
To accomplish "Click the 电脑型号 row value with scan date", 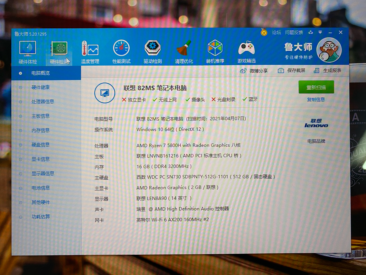I will coord(191,119).
